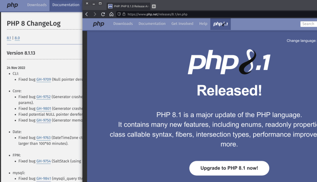
Task: Click the tab favicon of PHP 8.1.0 Release tab
Action: coord(110,6)
